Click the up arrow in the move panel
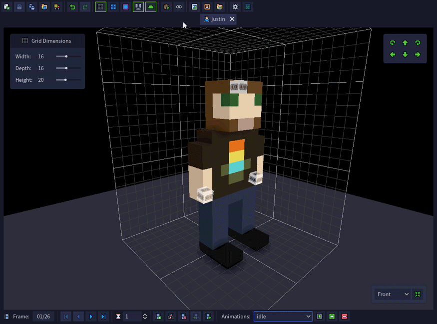The image size is (437, 324). coord(405,43)
